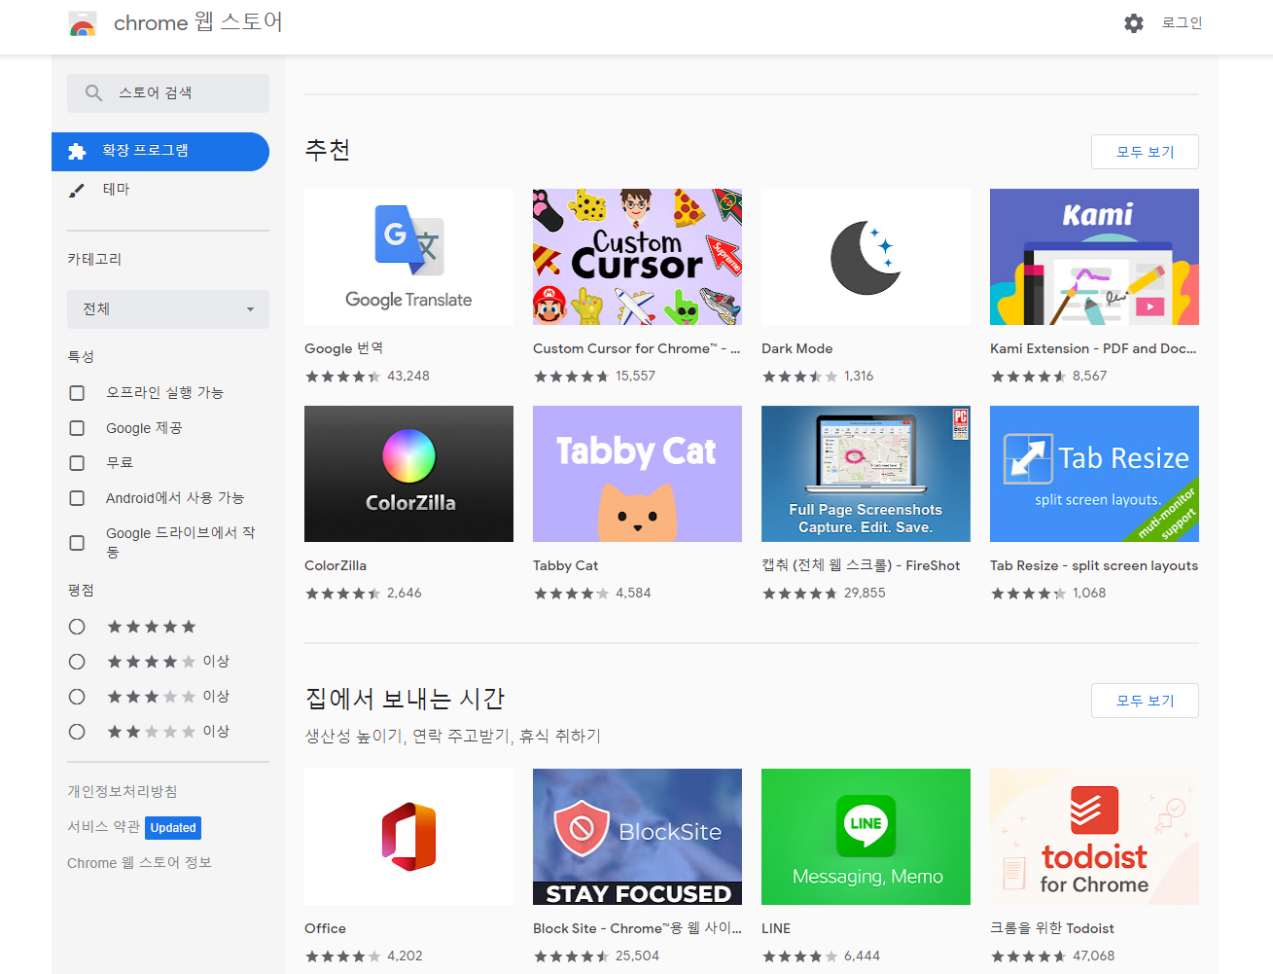
Task: Click FireShot rating count 29,855
Action: pos(865,593)
